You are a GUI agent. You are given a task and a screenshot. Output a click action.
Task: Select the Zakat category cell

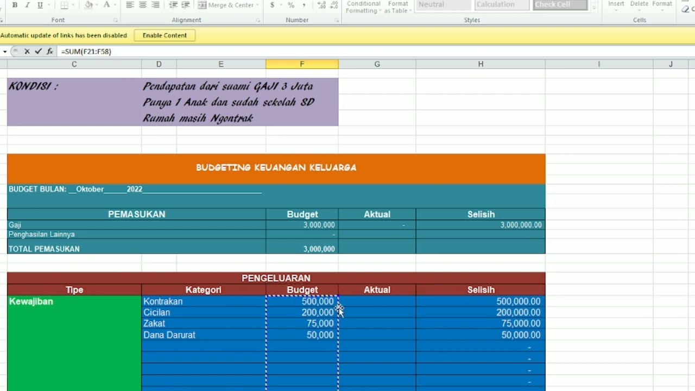point(204,324)
